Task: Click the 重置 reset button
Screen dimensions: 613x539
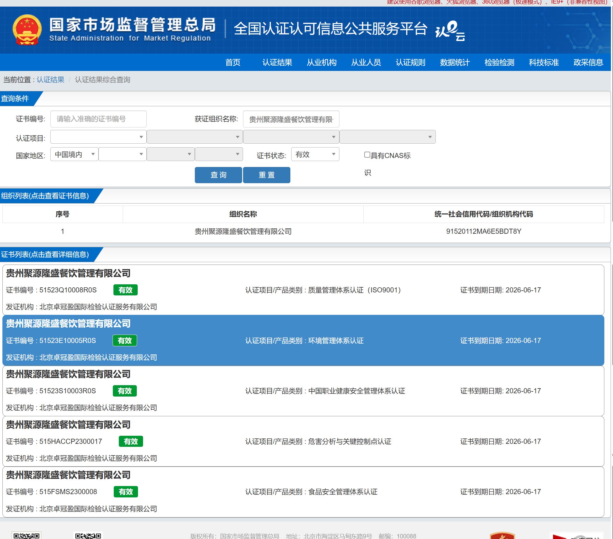Action: [x=267, y=175]
